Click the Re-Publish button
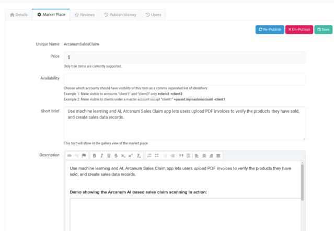 (x=270, y=30)
